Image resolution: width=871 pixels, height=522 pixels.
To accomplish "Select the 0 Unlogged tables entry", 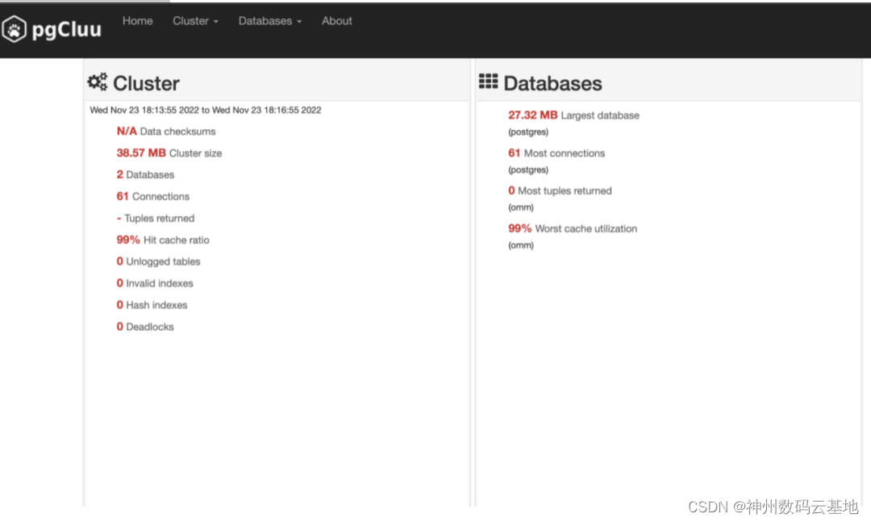I will (x=158, y=261).
